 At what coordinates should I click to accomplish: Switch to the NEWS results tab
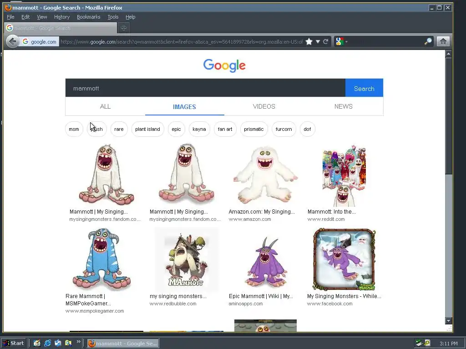(x=343, y=106)
